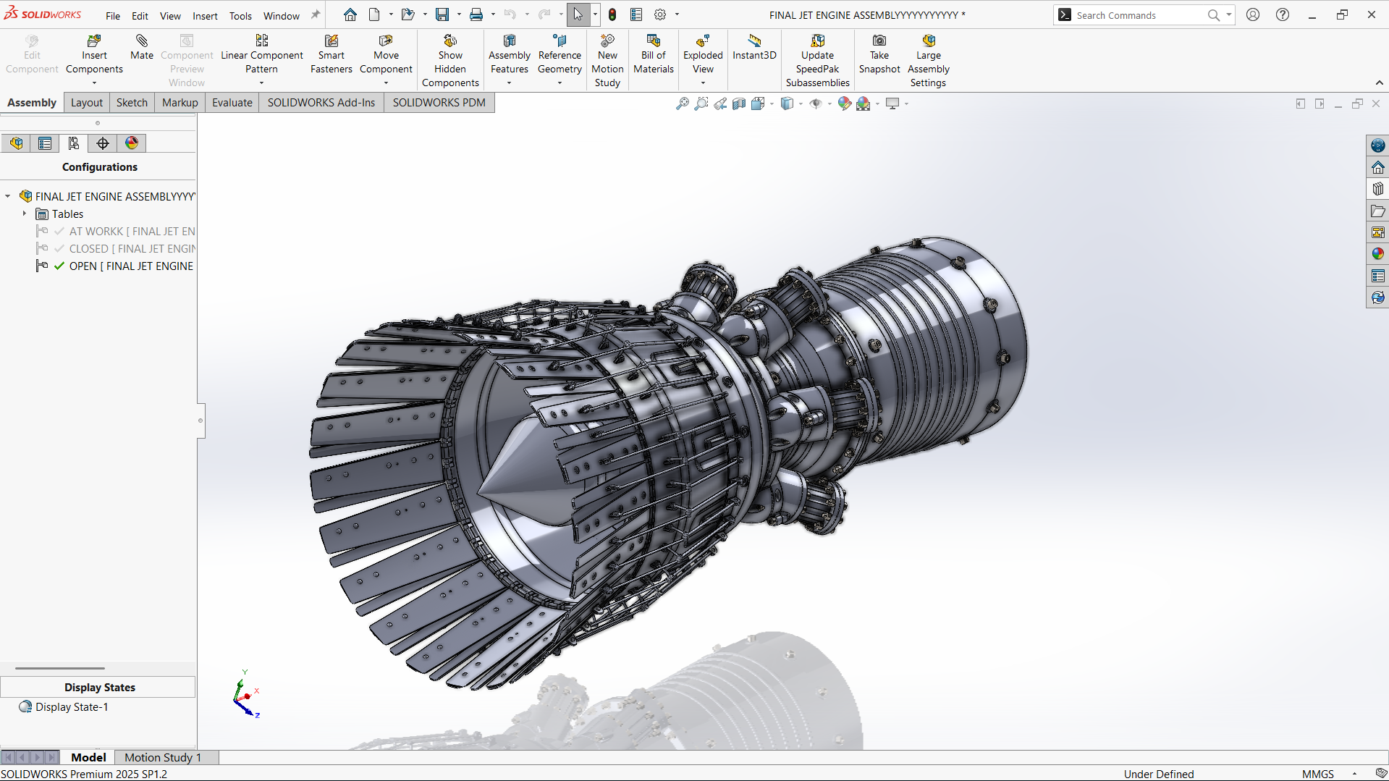This screenshot has width=1389, height=781.
Task: Click Zoom to Fit magnifier icon
Action: pyautogui.click(x=682, y=104)
